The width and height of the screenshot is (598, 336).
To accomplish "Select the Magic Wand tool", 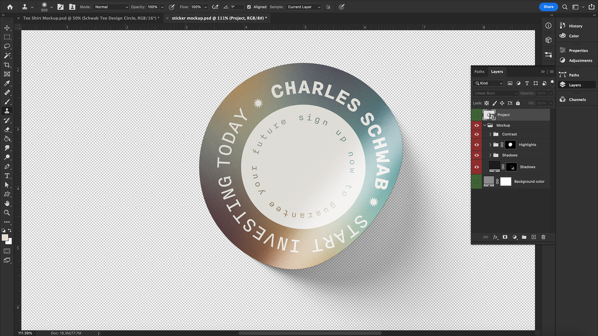I will (7, 55).
